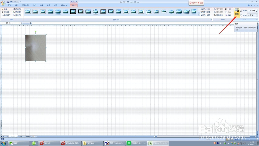
Task: Select the Sheet1 worksheet tab
Action: coord(12,137)
